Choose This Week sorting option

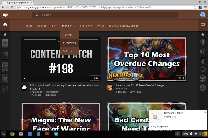tap(70, 43)
